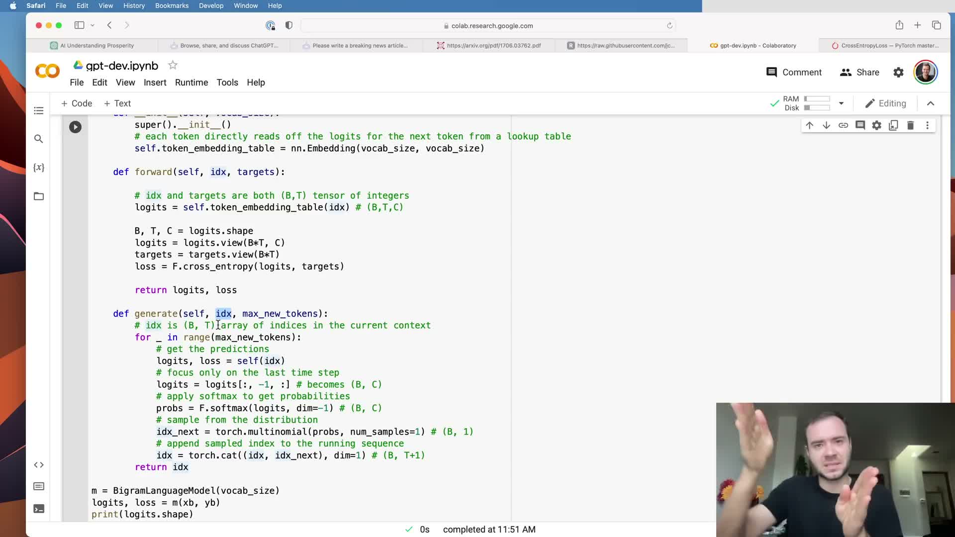Open the Find and replace panel
Viewport: 955px width, 537px height.
39,139
